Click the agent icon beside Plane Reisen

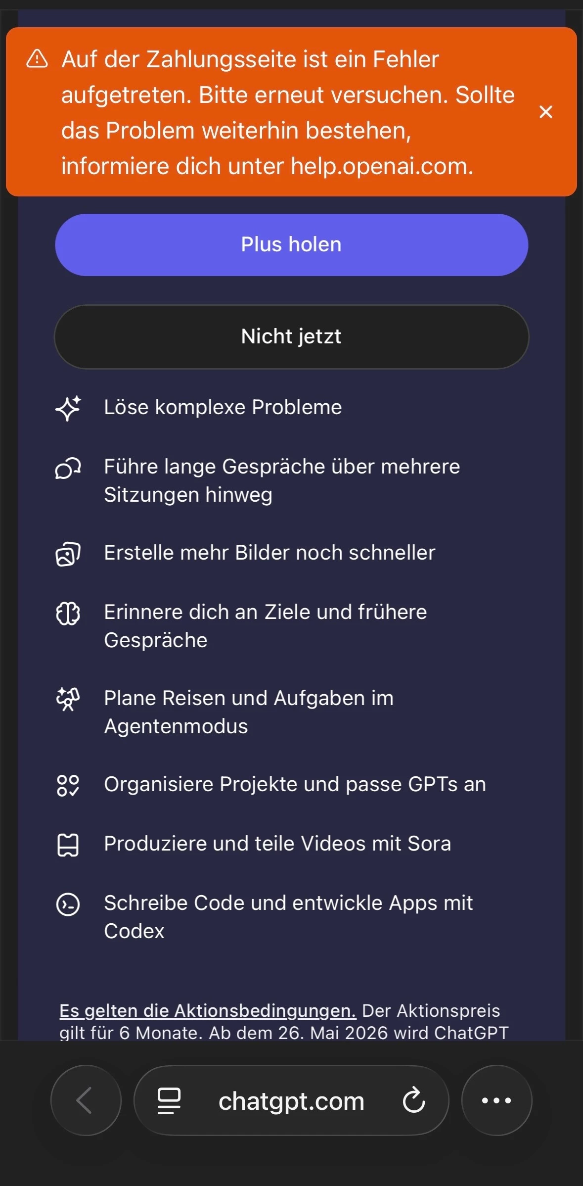[68, 699]
